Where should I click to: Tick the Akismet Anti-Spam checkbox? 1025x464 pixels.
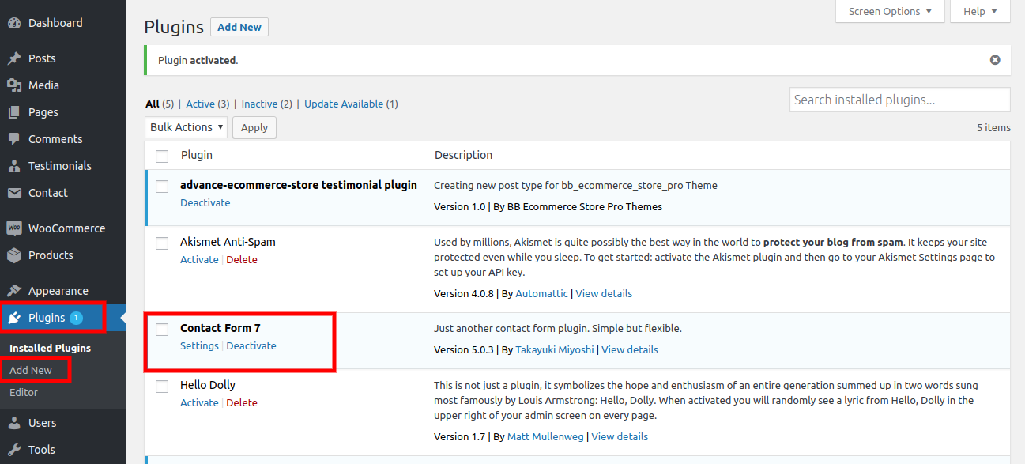pos(162,243)
